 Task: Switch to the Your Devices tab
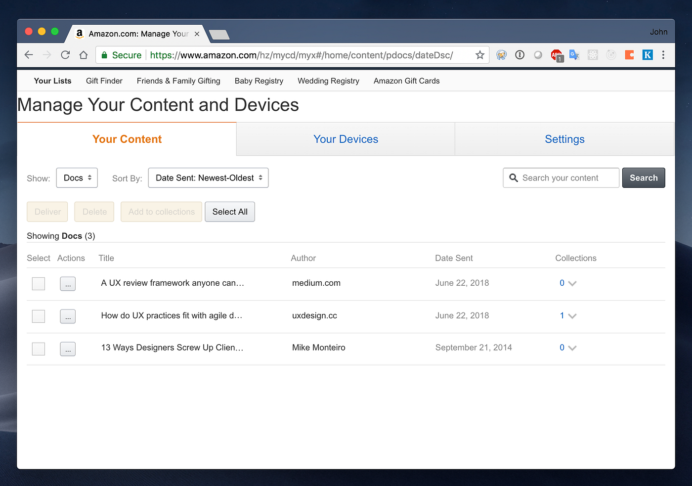pos(346,139)
